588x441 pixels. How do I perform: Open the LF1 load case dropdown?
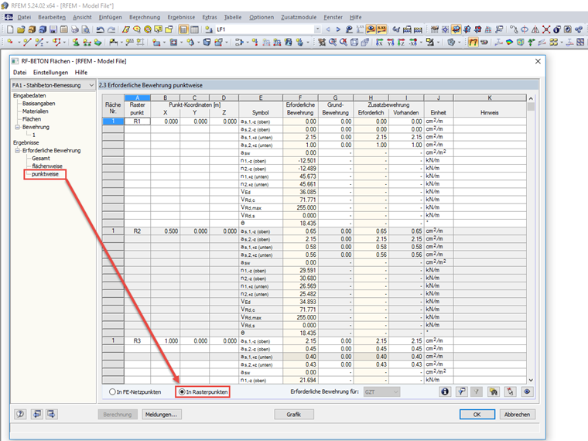[317, 29]
